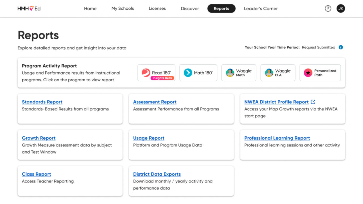Click the Waggle ELA label text

283,73
